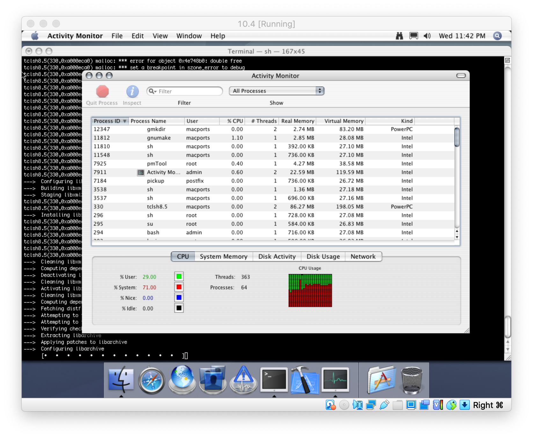The height and width of the screenshot is (438, 533).
Task: Select the CPU tab
Action: coord(183,257)
